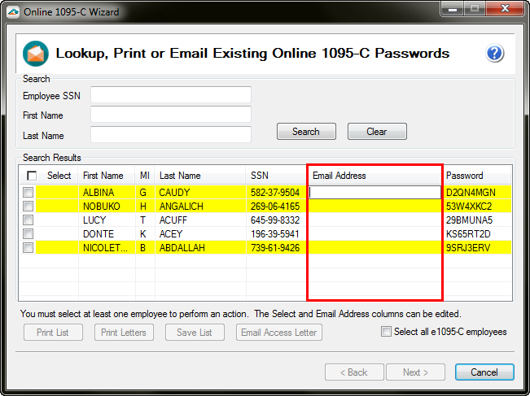The width and height of the screenshot is (530, 396).
Task: Click the app icon in the title bar
Action: [x=13, y=12]
